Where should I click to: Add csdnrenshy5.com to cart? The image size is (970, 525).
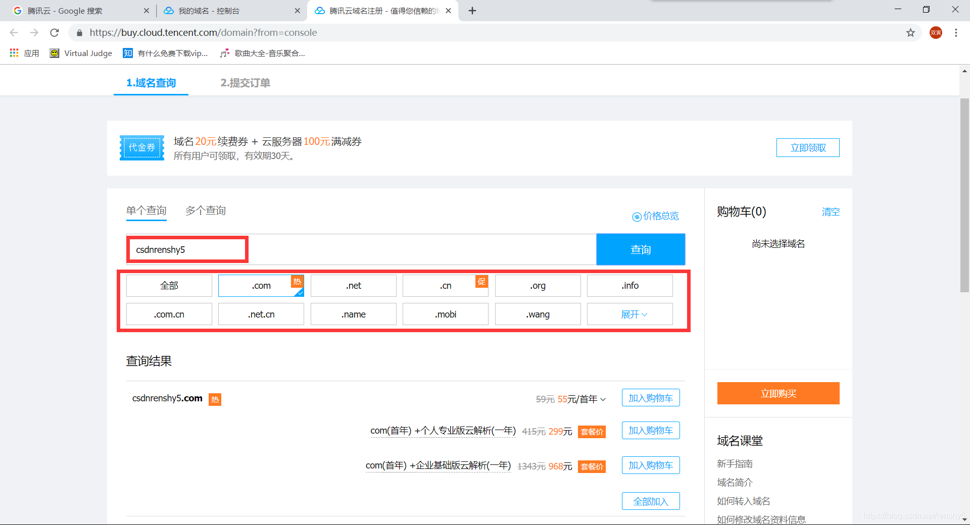pyautogui.click(x=651, y=398)
